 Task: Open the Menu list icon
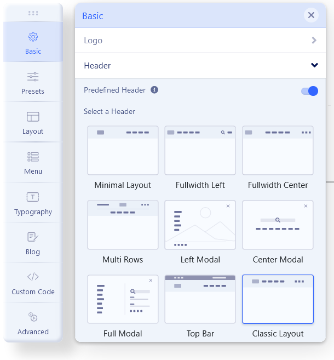33,157
